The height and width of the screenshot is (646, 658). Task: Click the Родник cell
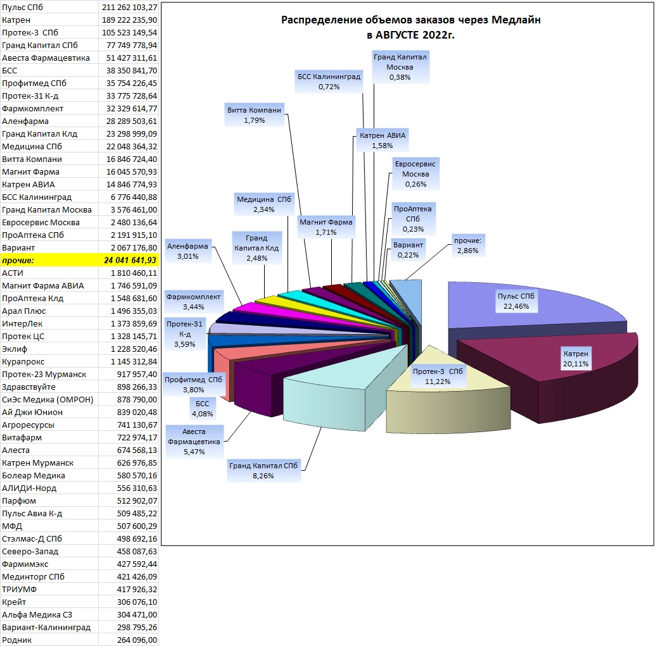[49, 640]
